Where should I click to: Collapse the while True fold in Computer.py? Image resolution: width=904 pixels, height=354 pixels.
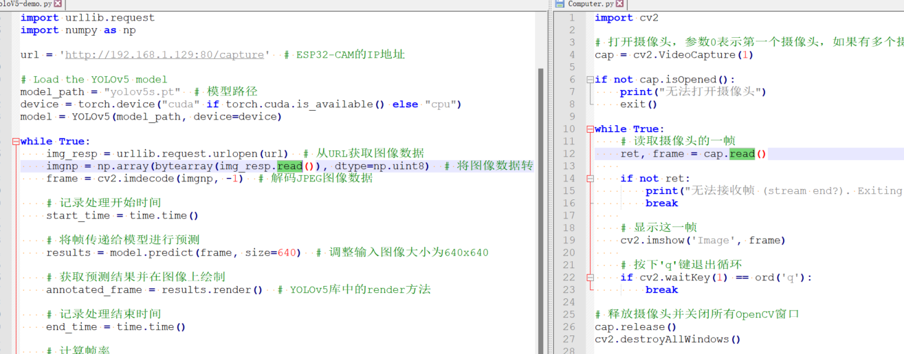(589, 129)
